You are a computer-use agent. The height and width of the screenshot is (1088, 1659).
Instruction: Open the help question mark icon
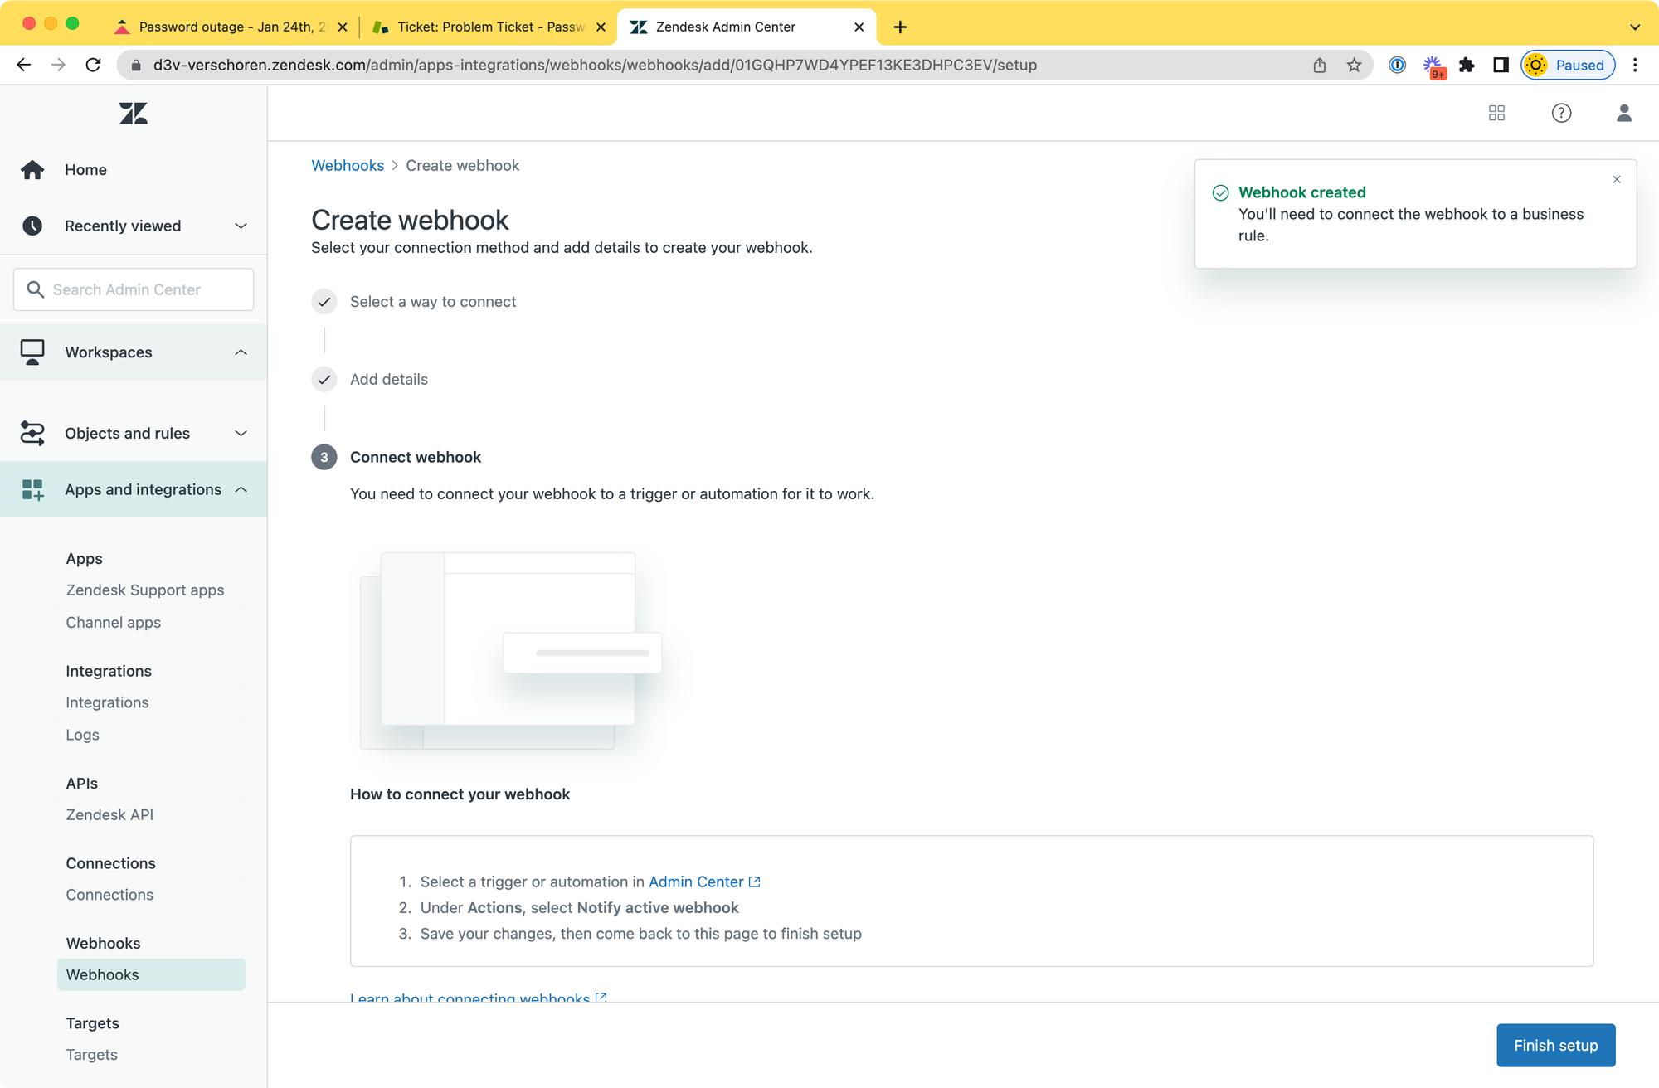point(1561,114)
